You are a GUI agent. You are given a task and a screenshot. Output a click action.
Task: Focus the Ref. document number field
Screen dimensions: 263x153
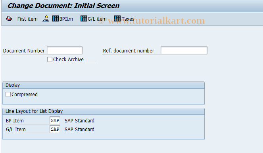(184, 50)
